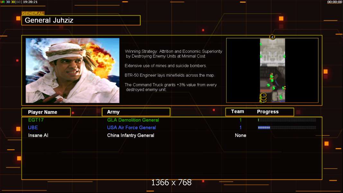The width and height of the screenshot is (343, 193).
Task: Click the General Juhziz name field
Action: click(81, 20)
